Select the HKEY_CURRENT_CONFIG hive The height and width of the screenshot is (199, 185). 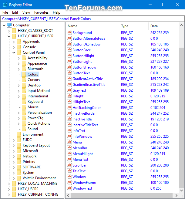pyautogui.click(x=38, y=194)
